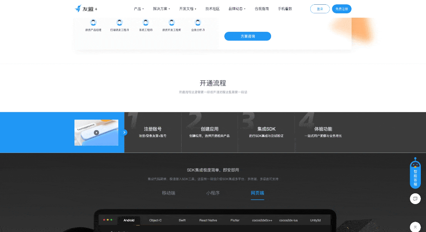Click the 开通流程 heading text

(213, 83)
